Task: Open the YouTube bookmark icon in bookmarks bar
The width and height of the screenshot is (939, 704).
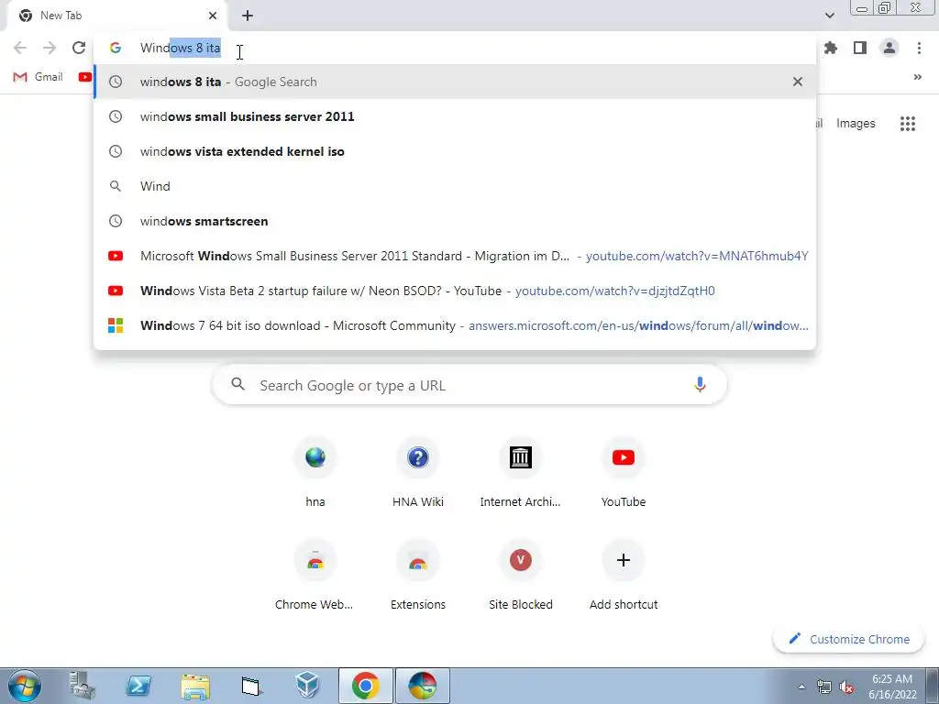Action: (x=85, y=77)
